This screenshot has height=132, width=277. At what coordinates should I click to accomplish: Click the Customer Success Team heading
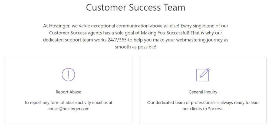pyautogui.click(x=136, y=7)
